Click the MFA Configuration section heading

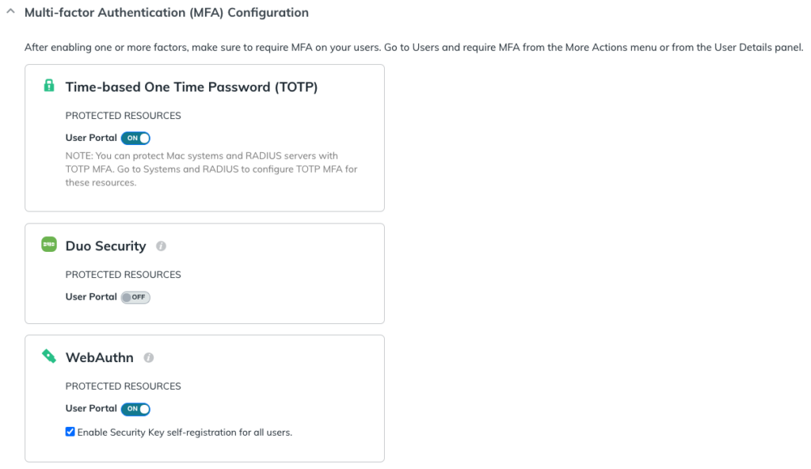[166, 13]
